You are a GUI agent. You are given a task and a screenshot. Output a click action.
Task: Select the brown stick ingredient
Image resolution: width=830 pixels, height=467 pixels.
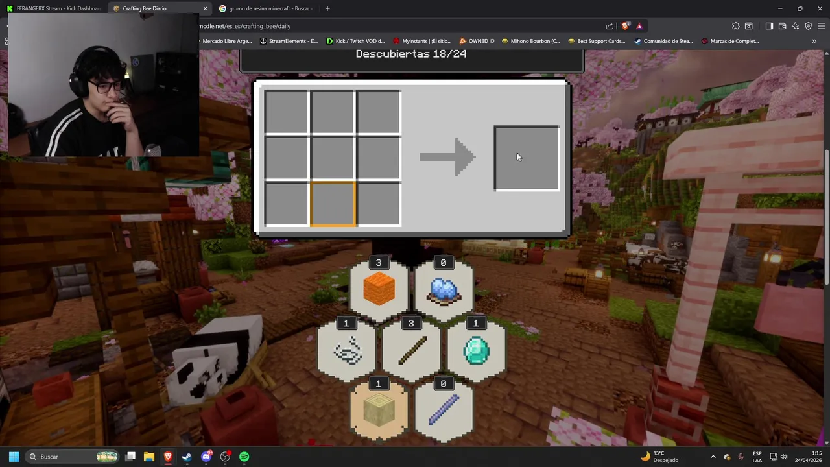(x=411, y=350)
